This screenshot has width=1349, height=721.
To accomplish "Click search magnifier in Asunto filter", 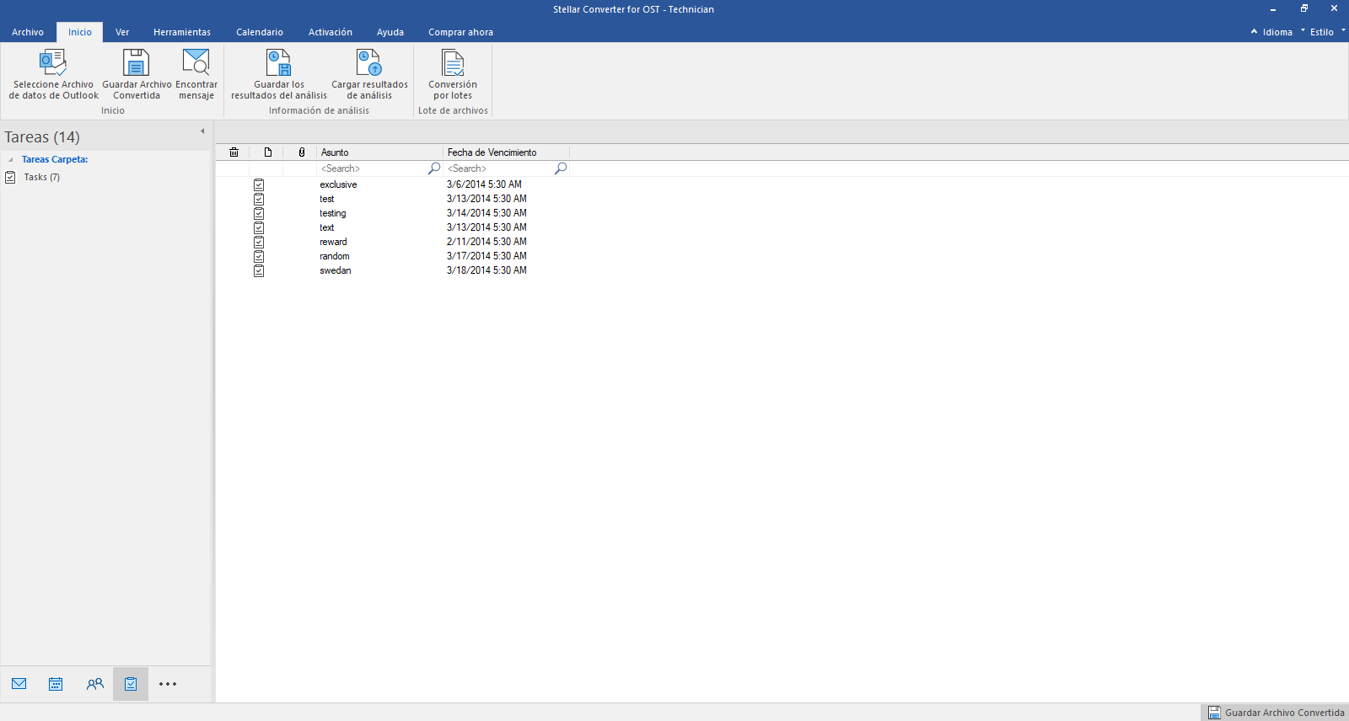I will 434,168.
